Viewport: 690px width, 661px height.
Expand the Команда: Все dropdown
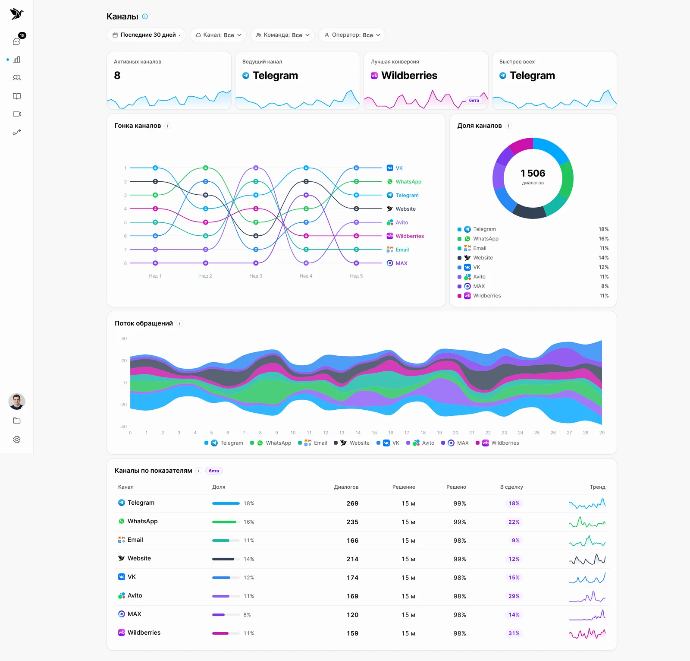[x=282, y=35]
